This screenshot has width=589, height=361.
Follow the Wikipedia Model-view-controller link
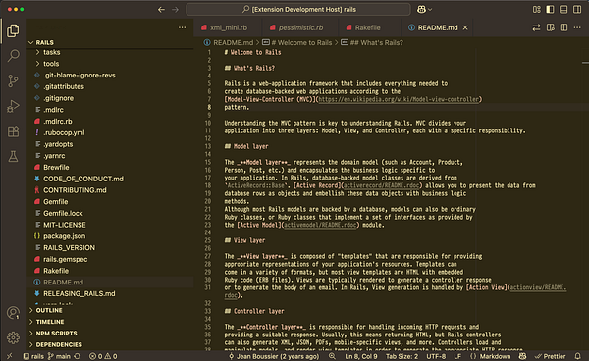coord(399,99)
